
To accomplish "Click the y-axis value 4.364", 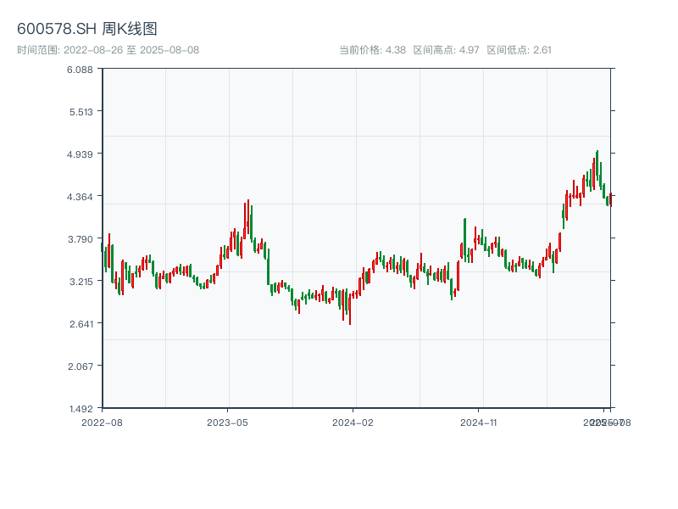I will click(80, 197).
